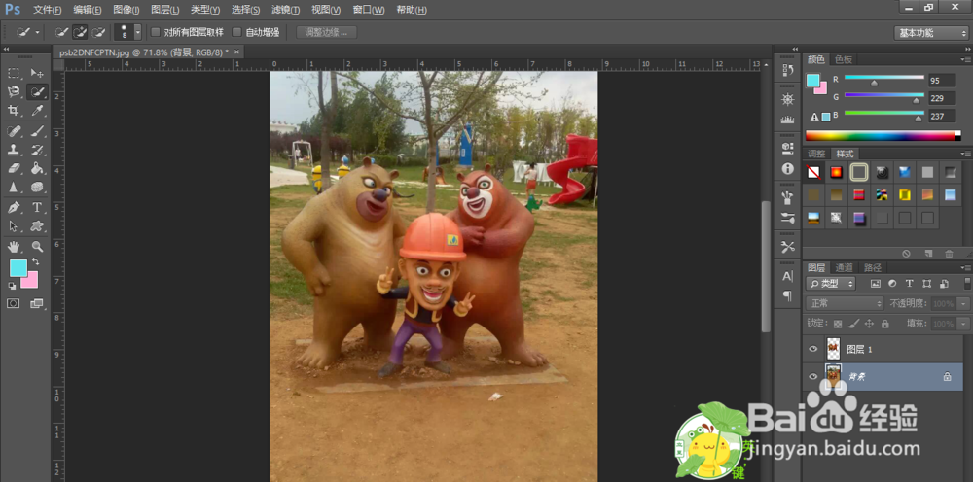Select the Healing Brush tool
Image resolution: width=973 pixels, height=482 pixels.
pos(14,131)
